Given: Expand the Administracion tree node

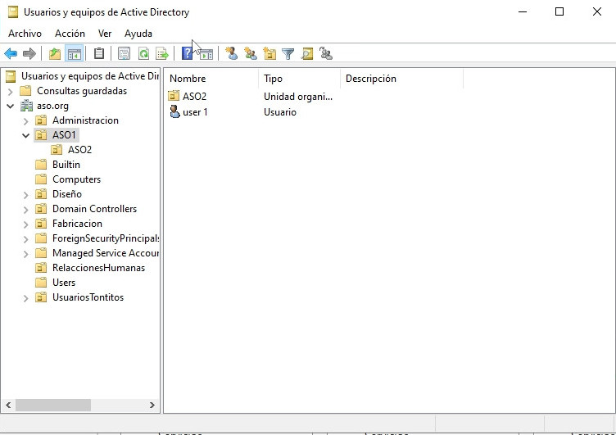Looking at the screenshot, I should point(25,120).
